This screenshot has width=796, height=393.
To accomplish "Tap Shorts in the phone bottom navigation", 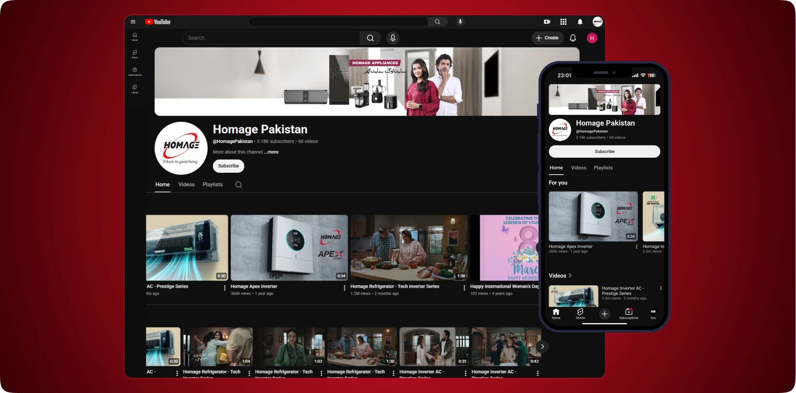I will tap(580, 314).
